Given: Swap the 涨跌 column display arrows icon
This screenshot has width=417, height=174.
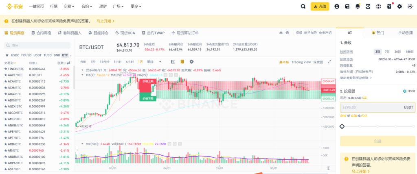Looking at the screenshot, I should 68,63.
